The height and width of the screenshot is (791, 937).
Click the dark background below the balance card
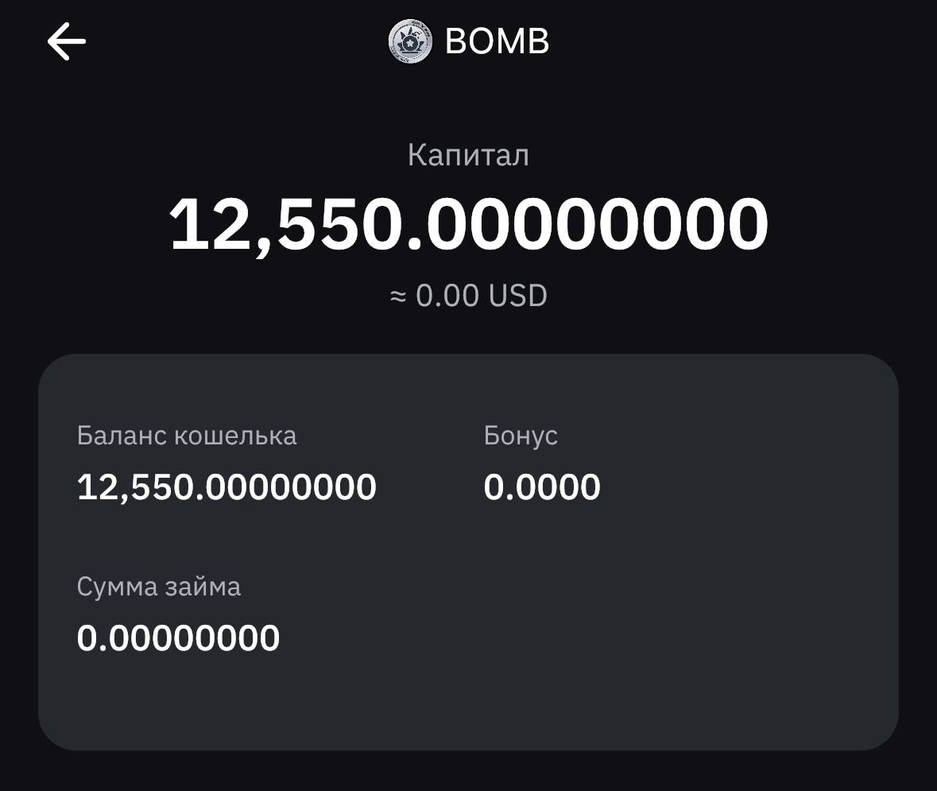(469, 771)
